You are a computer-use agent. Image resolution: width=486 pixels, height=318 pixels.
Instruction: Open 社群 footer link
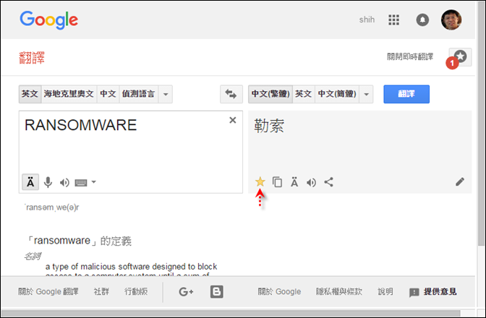101,291
